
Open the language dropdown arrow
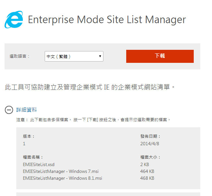pyautogui.click(x=100, y=56)
